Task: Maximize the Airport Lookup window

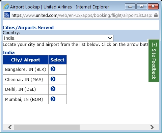Action: [x=141, y=6]
